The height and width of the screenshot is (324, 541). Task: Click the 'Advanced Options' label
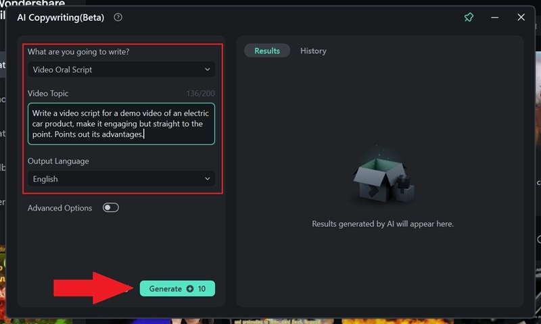point(60,208)
